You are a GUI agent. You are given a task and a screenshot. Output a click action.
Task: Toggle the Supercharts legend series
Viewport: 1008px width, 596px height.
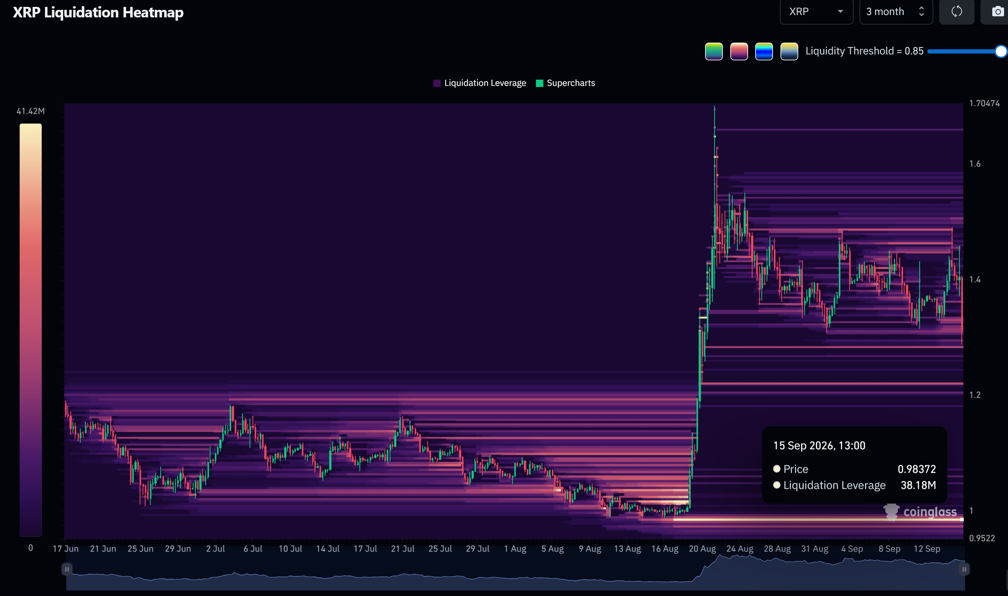click(x=565, y=83)
